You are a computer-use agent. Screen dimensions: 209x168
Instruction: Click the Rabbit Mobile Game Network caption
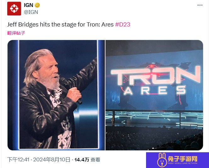click(183, 163)
